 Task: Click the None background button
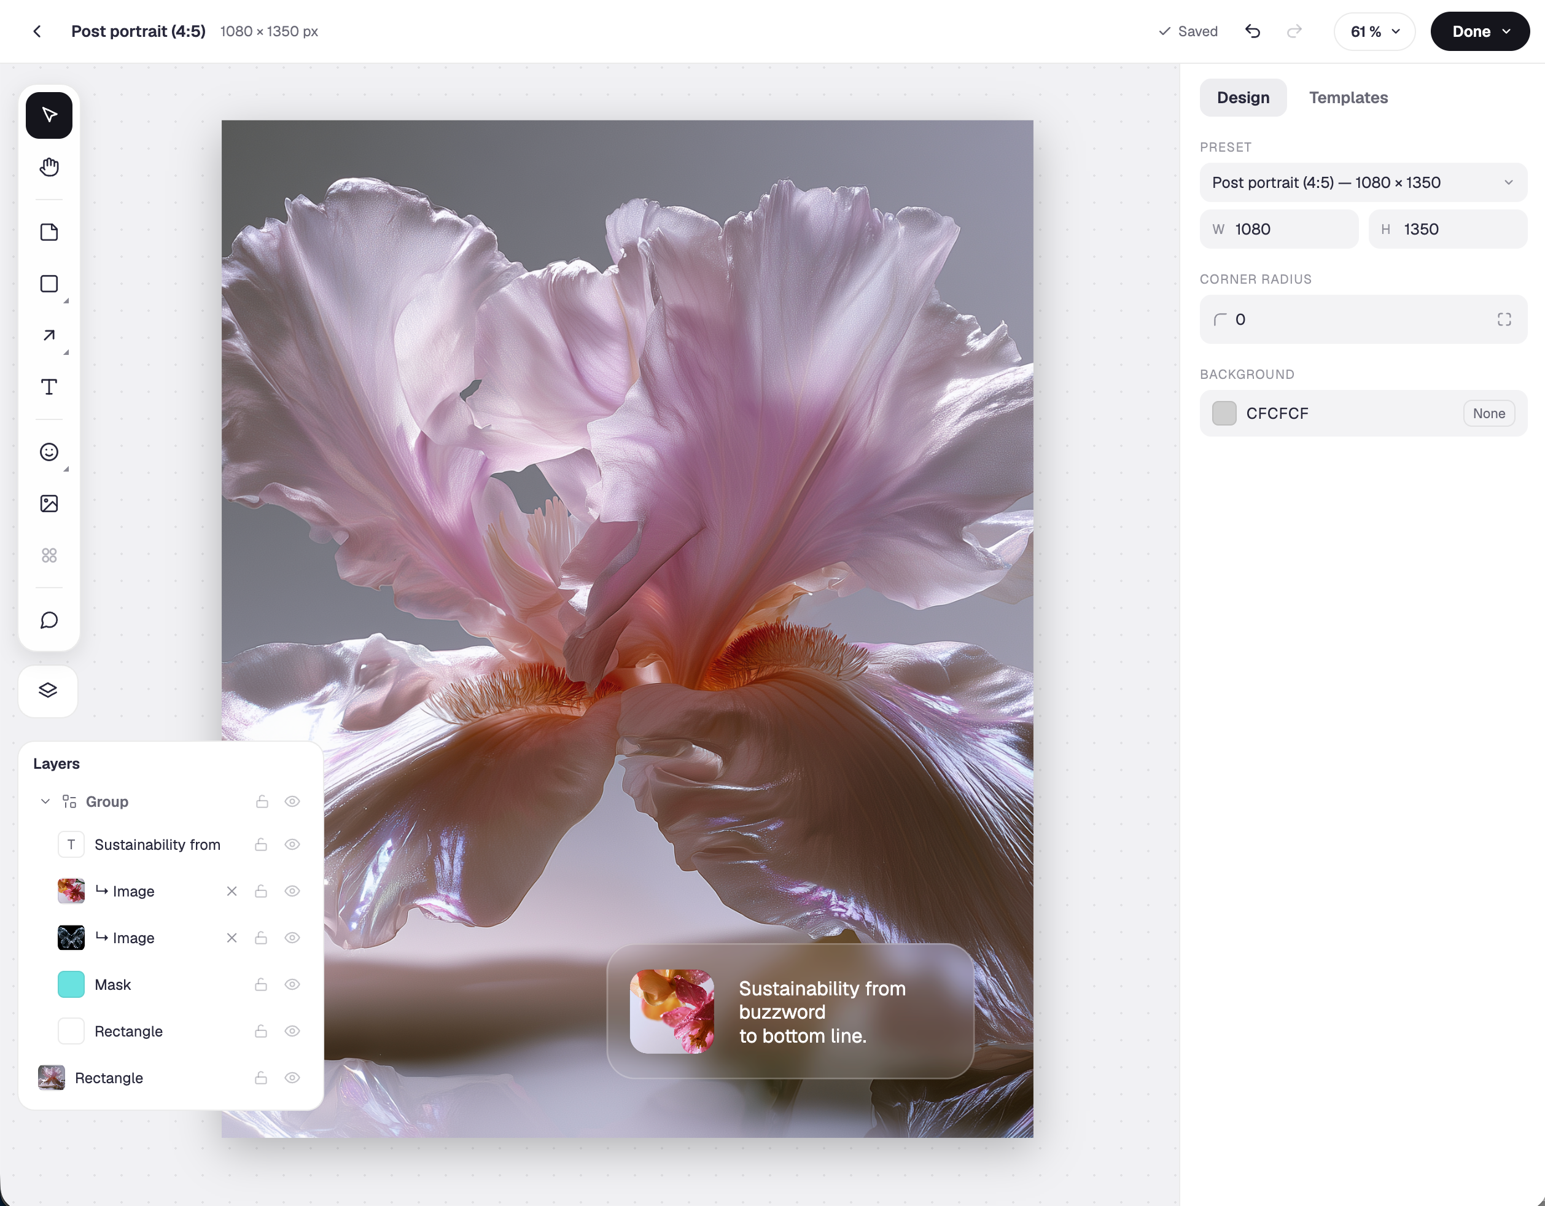point(1489,414)
